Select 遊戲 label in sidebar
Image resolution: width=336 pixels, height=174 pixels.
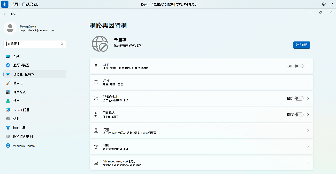click(16, 119)
